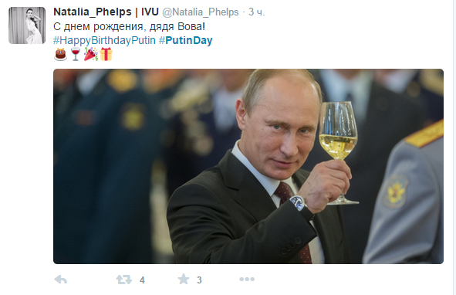Click the party popper emoji

click(91, 54)
